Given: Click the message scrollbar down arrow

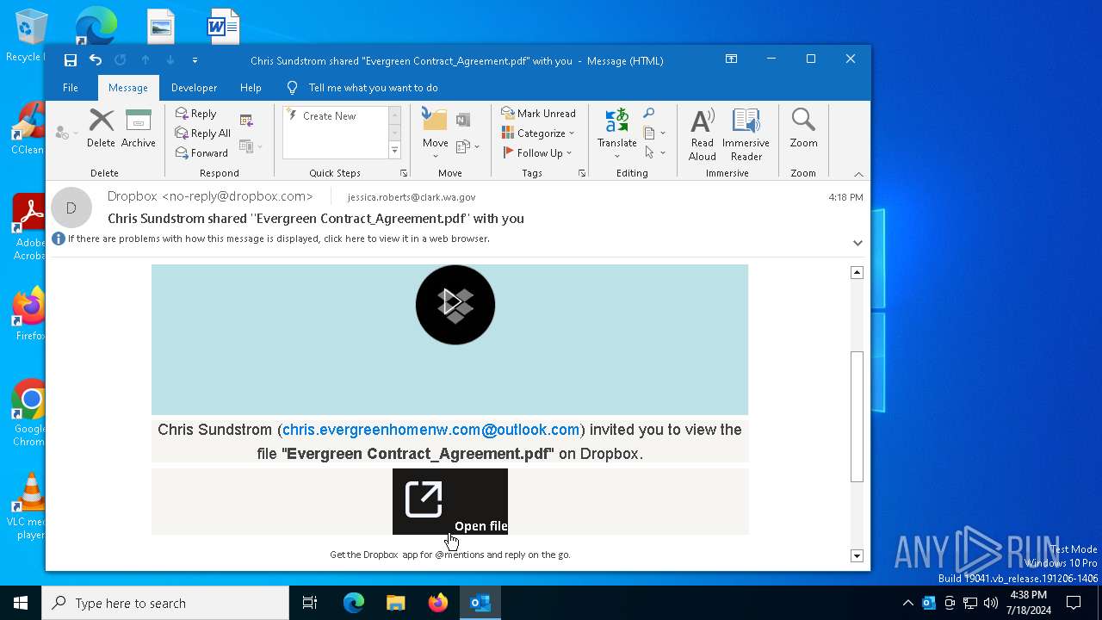Looking at the screenshot, I should (857, 555).
